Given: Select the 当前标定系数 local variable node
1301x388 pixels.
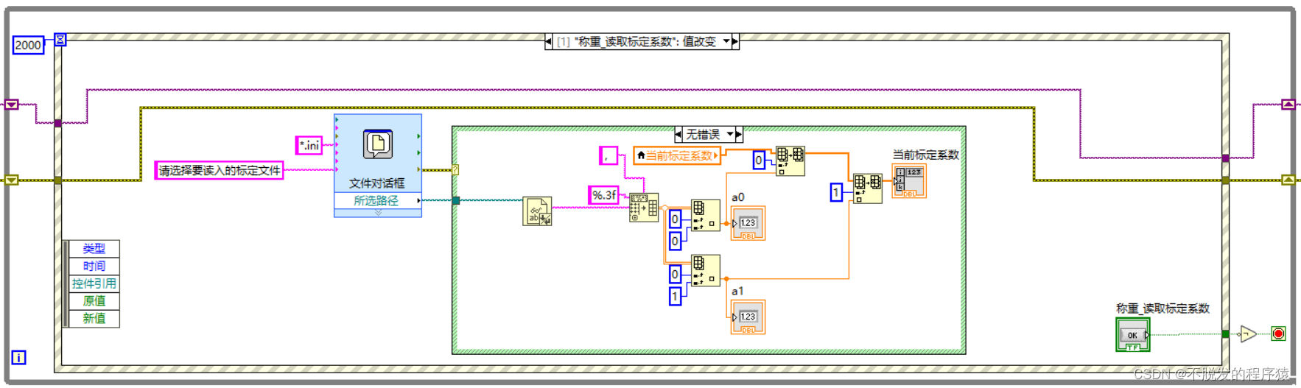Looking at the screenshot, I should tap(677, 155).
